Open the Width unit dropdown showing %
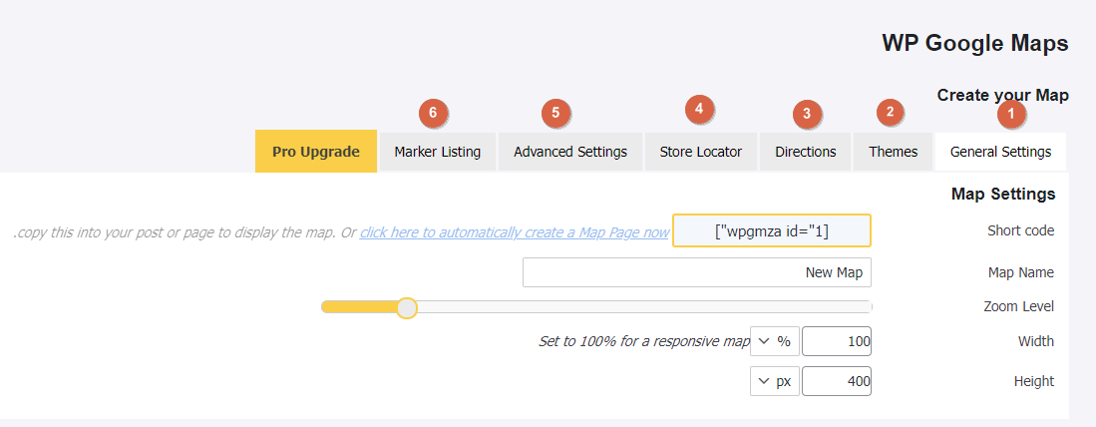 coord(775,342)
